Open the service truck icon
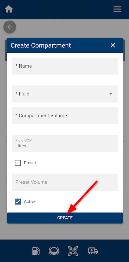The image size is (129, 262). tap(93, 251)
